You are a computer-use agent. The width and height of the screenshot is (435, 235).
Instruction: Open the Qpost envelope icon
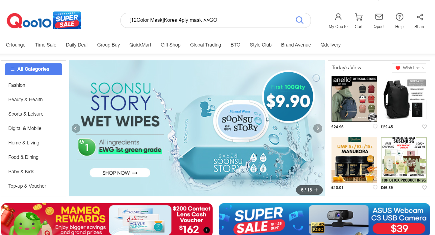(379, 17)
